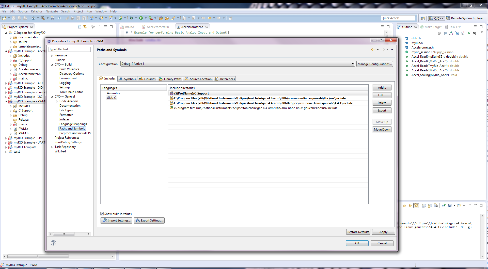488x269 pixels.
Task: Open the help icon in Properties dialog
Action: [53, 243]
